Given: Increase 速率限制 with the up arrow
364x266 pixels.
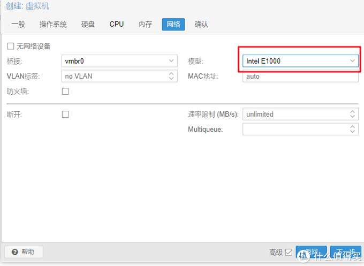Looking at the screenshot, I should (x=352, y=112).
